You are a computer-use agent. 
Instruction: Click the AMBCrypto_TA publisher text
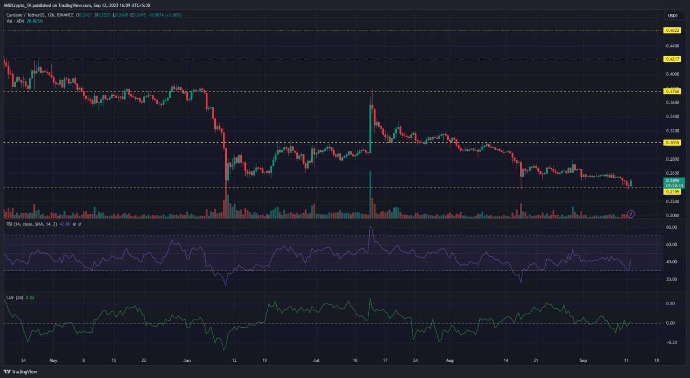(x=20, y=5)
